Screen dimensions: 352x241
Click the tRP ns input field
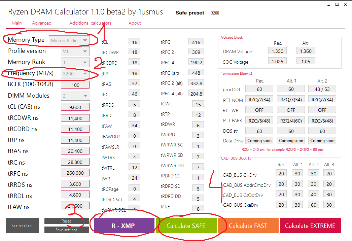[75, 140]
